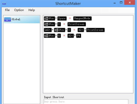Select the Global keyboard icon in sidebar
The image size is (137, 104).
click(x=7, y=19)
